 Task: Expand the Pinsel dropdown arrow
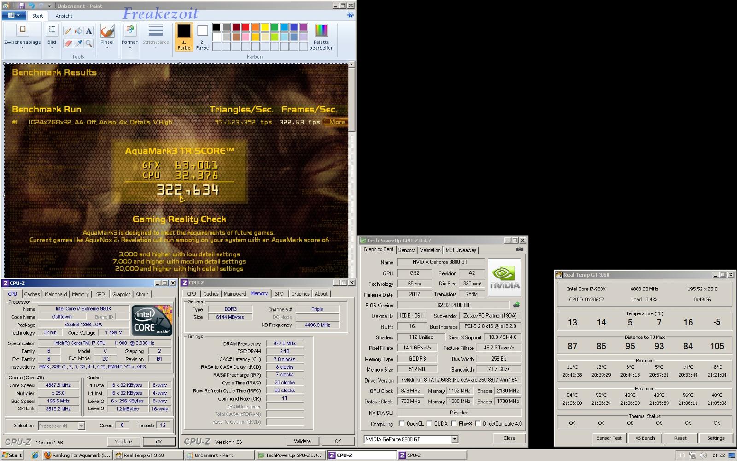point(107,48)
